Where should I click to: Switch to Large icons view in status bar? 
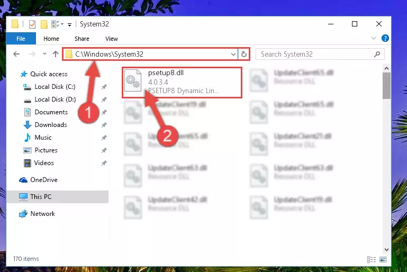(383, 259)
